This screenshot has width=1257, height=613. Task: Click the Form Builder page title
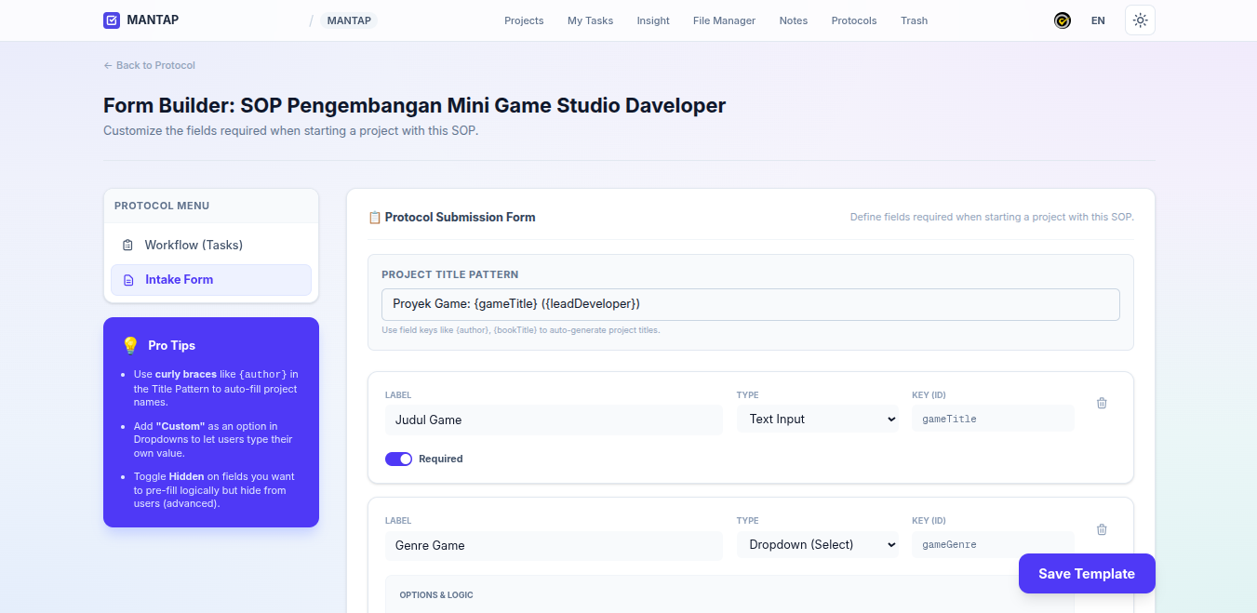click(414, 105)
